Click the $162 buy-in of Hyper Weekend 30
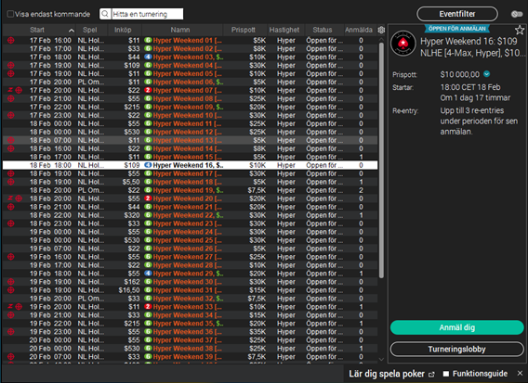Screen dimensions: 528x383 pos(132,282)
